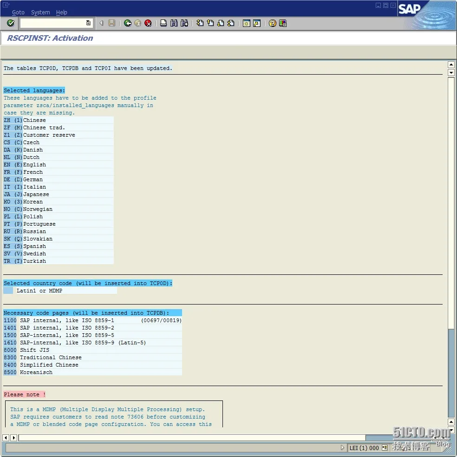457x457 pixels.
Task: Click the yellow Help question mark icon
Action: pos(273,23)
